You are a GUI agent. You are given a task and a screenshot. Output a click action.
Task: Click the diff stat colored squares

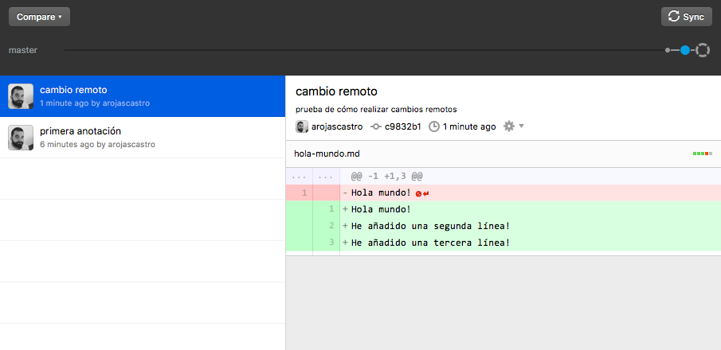[702, 154]
